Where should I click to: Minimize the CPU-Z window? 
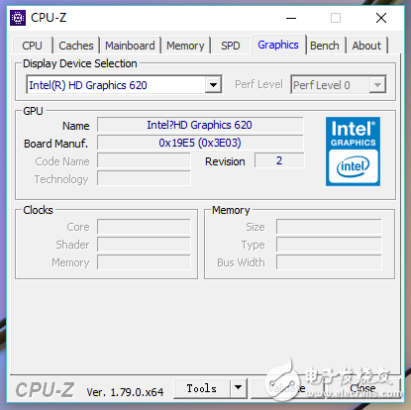pos(291,18)
